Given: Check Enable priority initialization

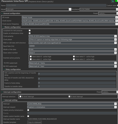Looking at the screenshot, I should pos(28,110).
